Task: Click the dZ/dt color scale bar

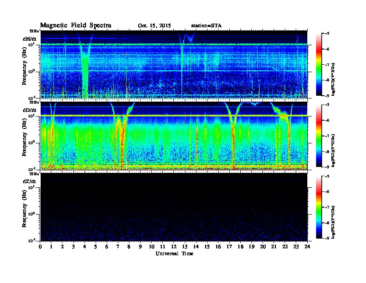Action: pyautogui.click(x=319, y=207)
